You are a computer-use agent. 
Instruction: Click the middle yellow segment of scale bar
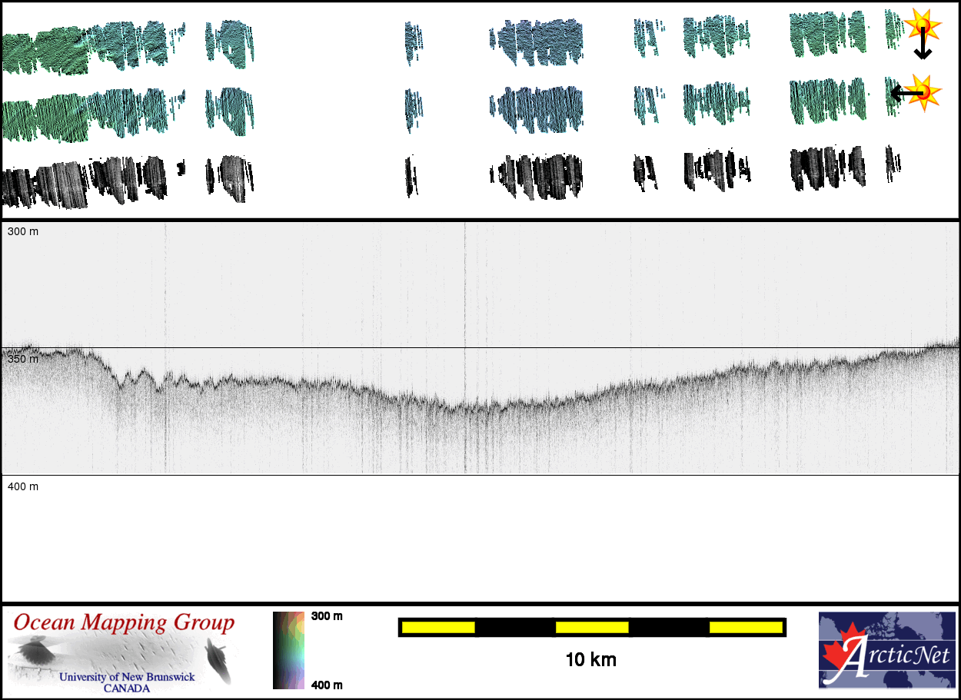pyautogui.click(x=591, y=628)
